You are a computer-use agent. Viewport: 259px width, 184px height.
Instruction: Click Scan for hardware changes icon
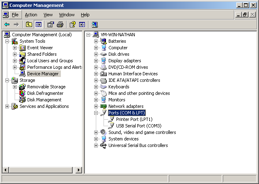[95, 24]
